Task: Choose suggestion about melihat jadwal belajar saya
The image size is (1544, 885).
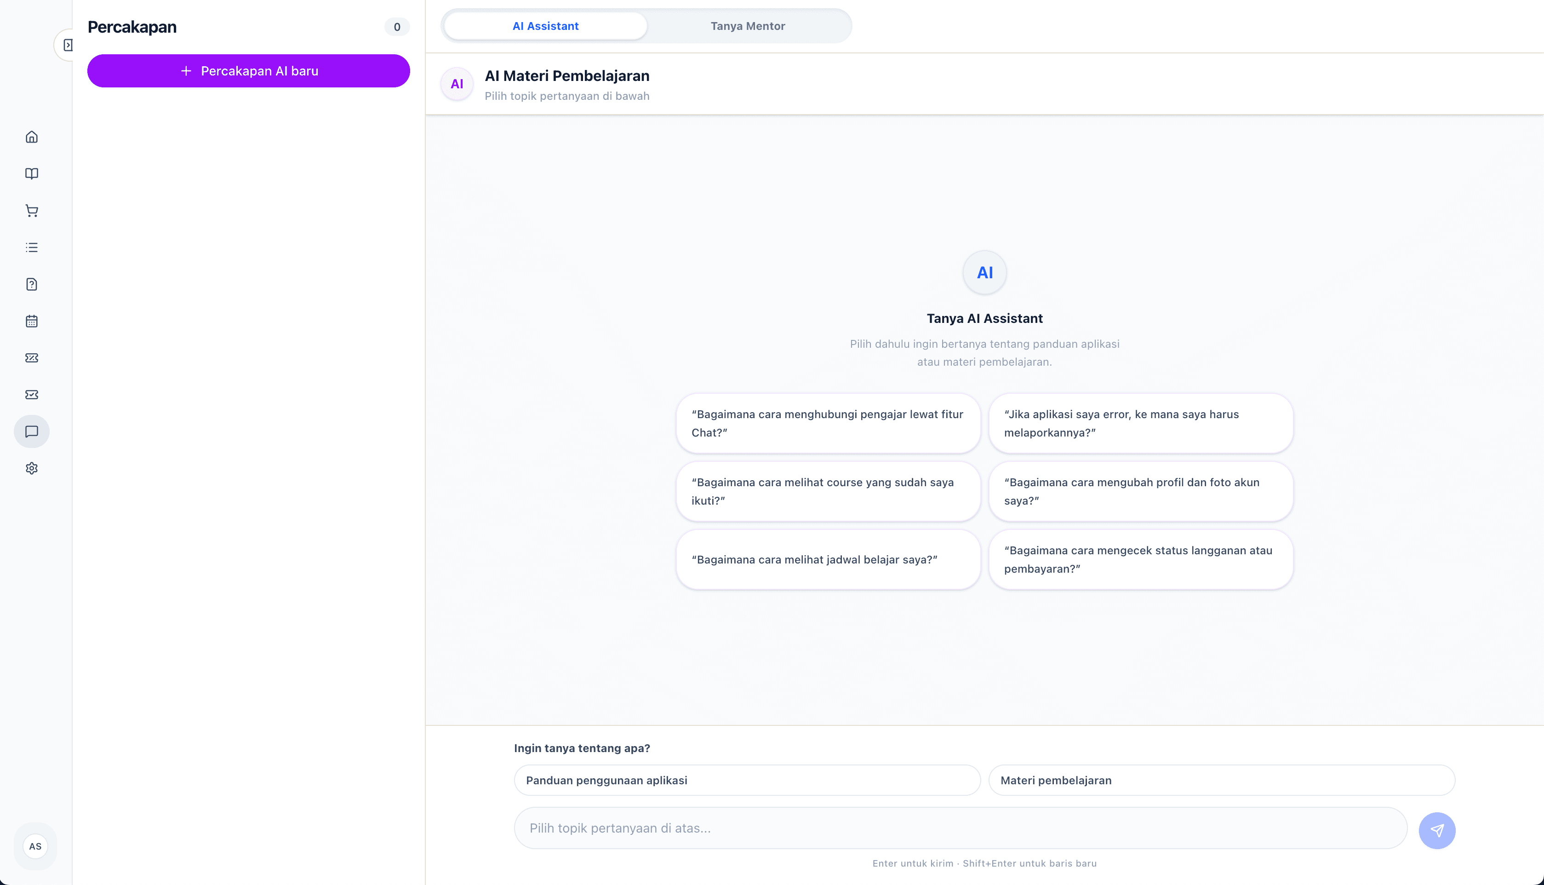Action: tap(828, 559)
